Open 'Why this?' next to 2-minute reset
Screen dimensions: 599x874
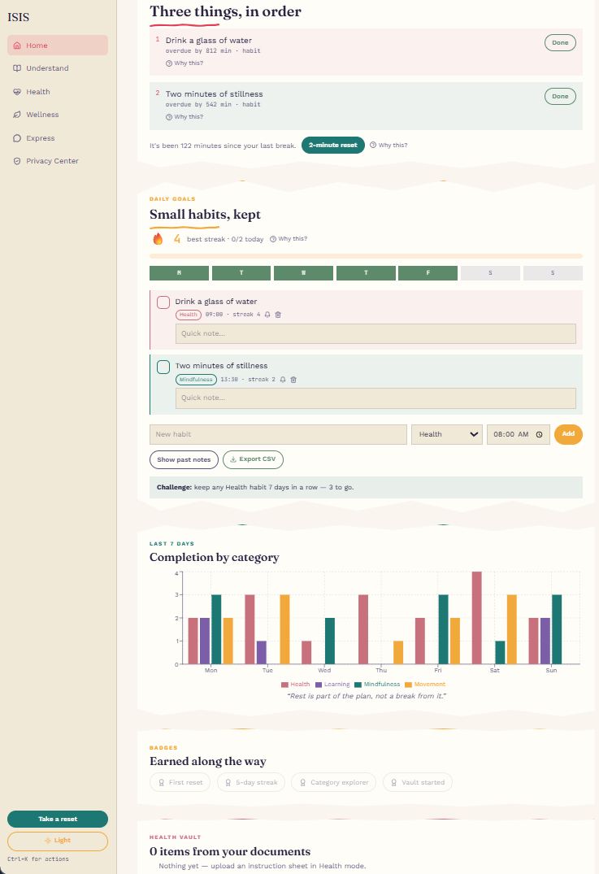(x=388, y=145)
